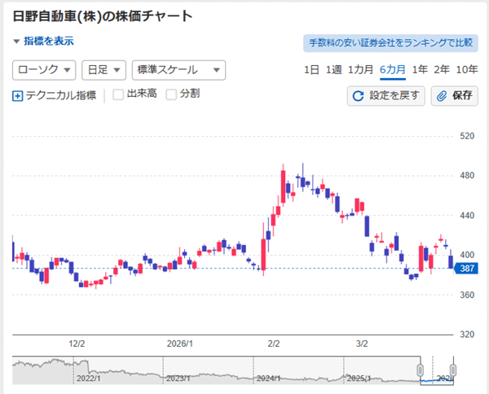Viewport: 489px width, 394px height.
Task: Click the 400 price axis label
Action: [x=467, y=255]
